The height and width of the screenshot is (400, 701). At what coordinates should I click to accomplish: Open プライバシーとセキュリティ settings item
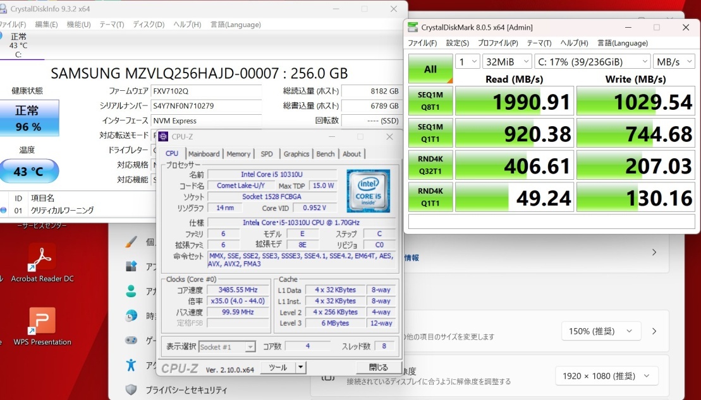tap(186, 390)
